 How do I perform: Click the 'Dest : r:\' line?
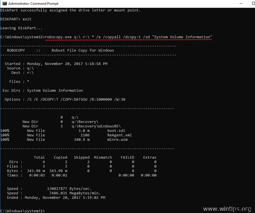click(x=22, y=72)
